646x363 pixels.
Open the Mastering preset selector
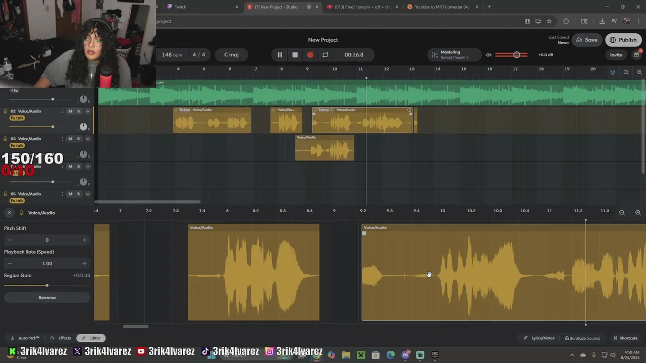point(454,54)
